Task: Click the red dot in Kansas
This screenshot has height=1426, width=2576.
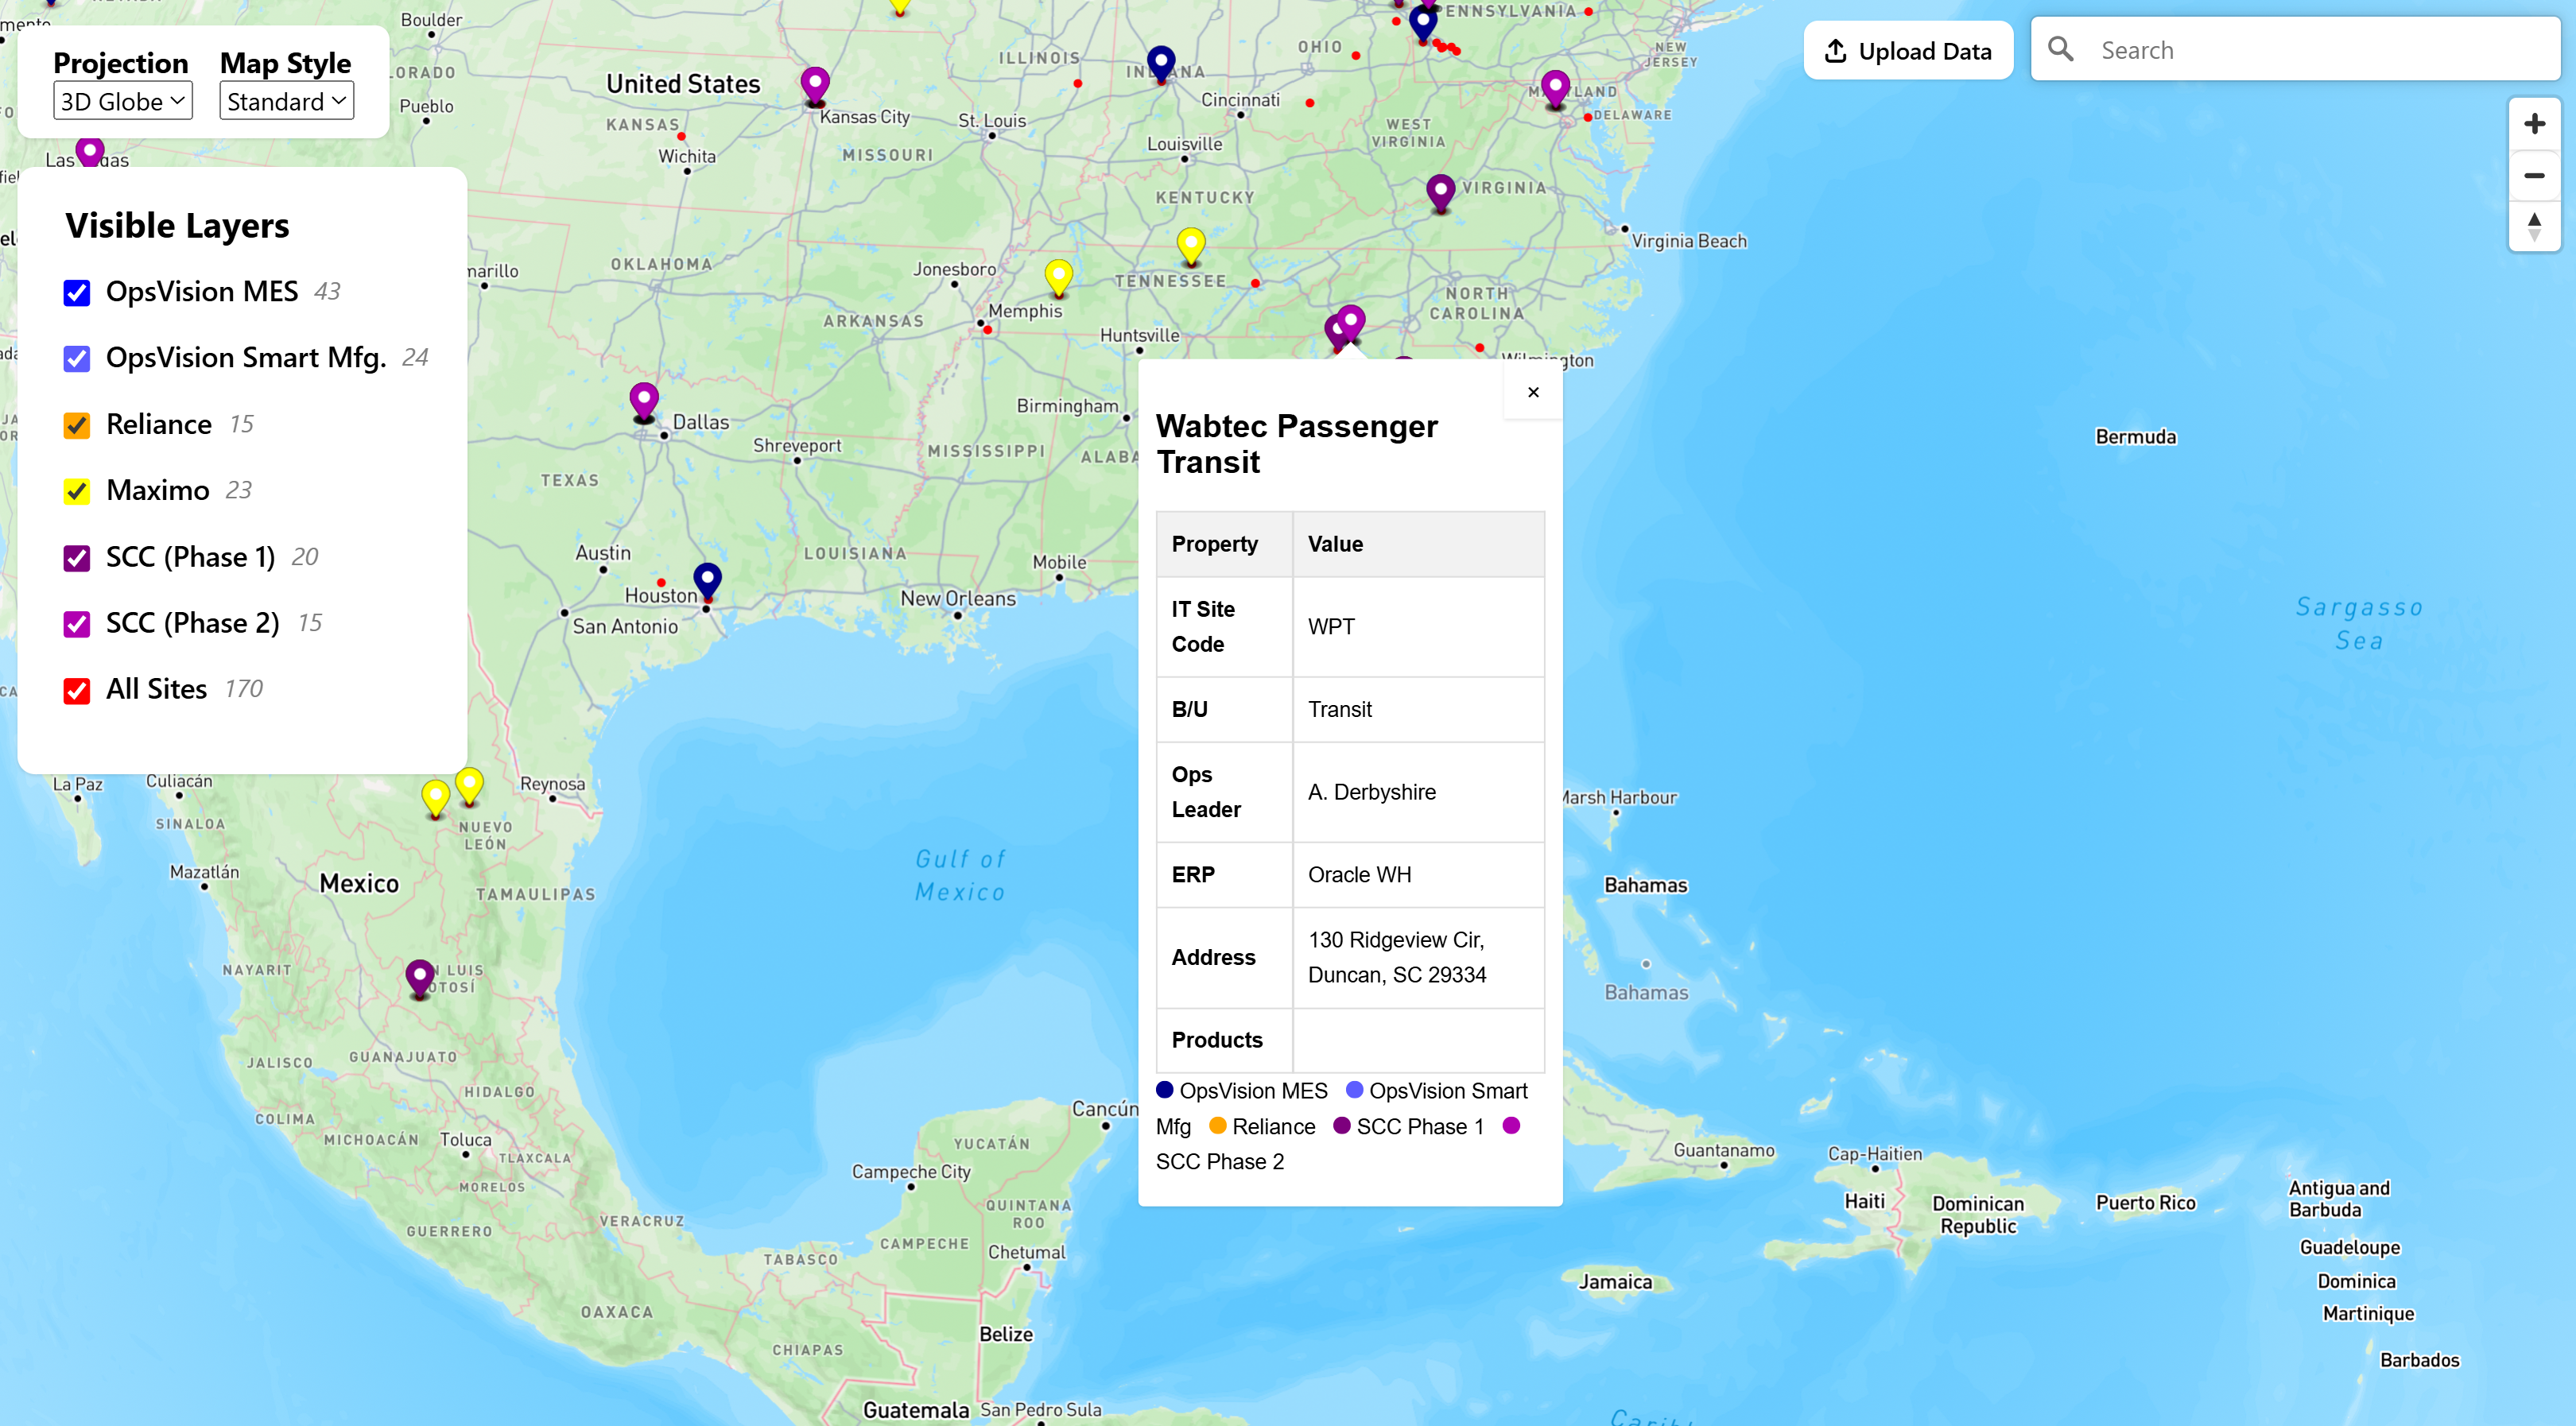Action: coord(681,136)
